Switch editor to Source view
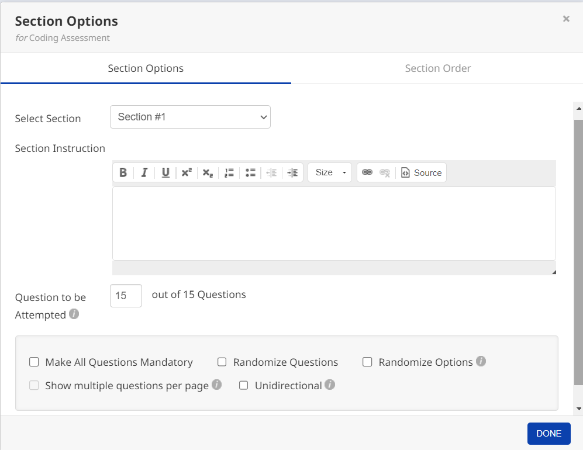 [x=421, y=173]
